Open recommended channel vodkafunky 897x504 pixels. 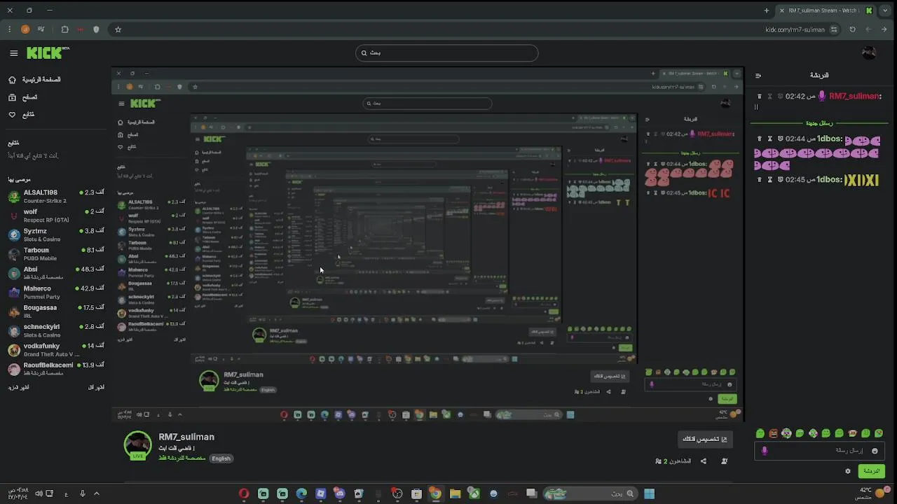56,350
